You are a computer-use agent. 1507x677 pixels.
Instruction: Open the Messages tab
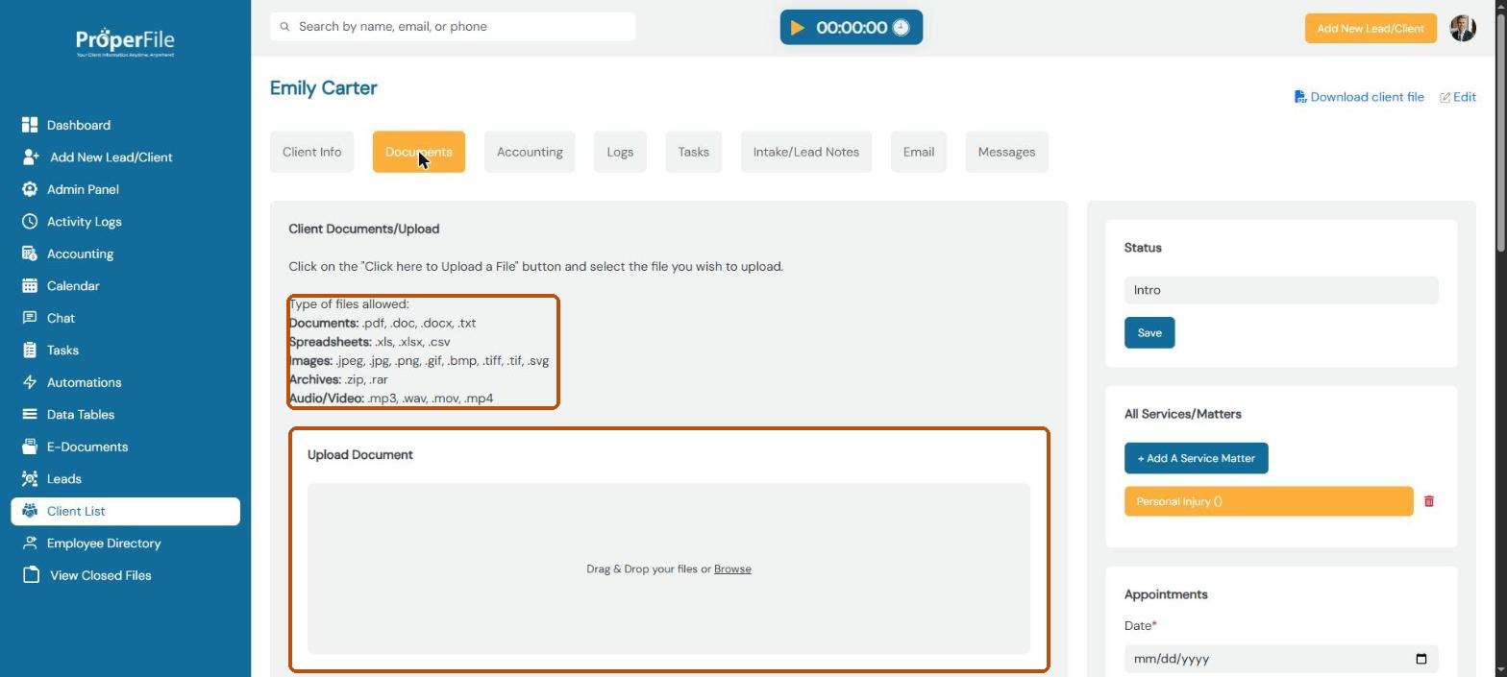point(1006,152)
